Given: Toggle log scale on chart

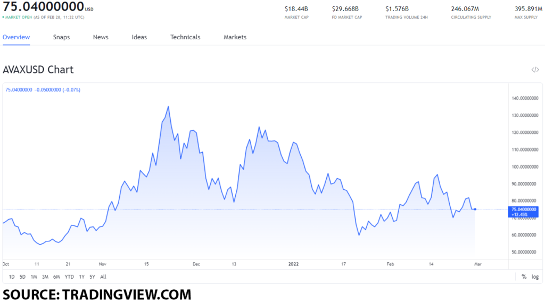Looking at the screenshot, I should coord(535,276).
